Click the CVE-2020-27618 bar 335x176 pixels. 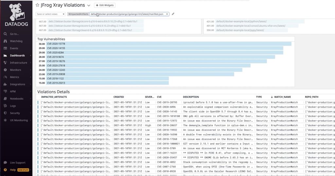point(148,65)
